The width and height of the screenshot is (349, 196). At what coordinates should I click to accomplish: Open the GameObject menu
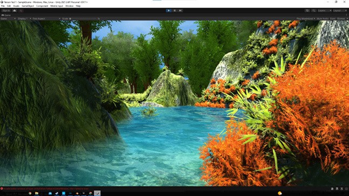coord(28,6)
